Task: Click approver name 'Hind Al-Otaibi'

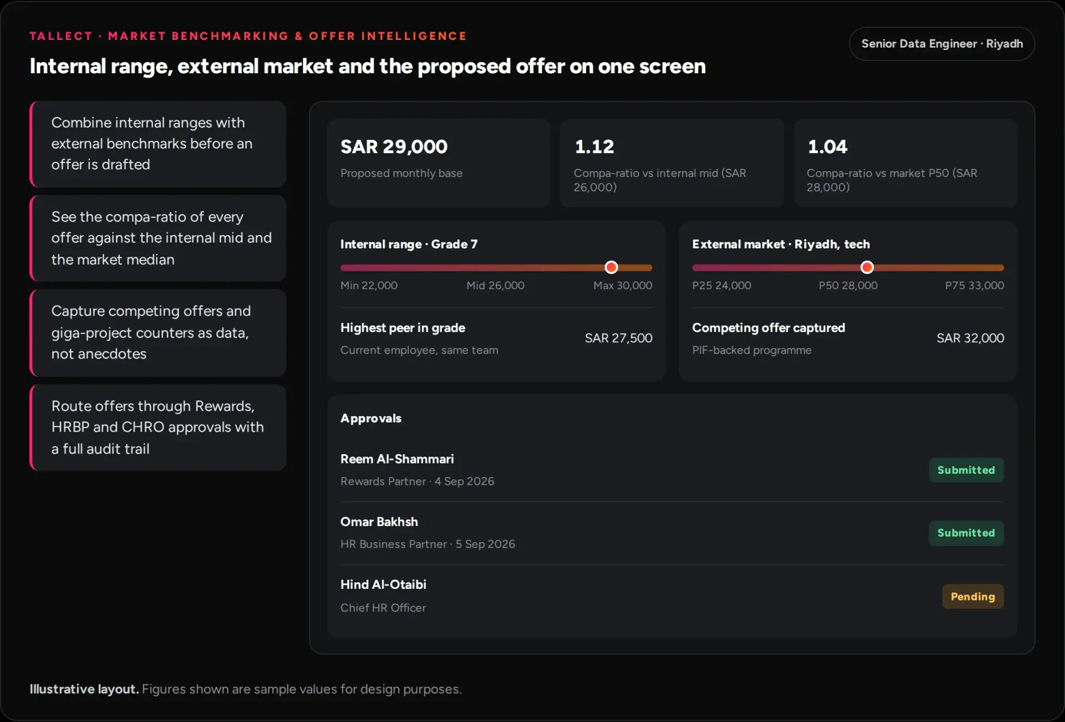Action: pos(383,584)
